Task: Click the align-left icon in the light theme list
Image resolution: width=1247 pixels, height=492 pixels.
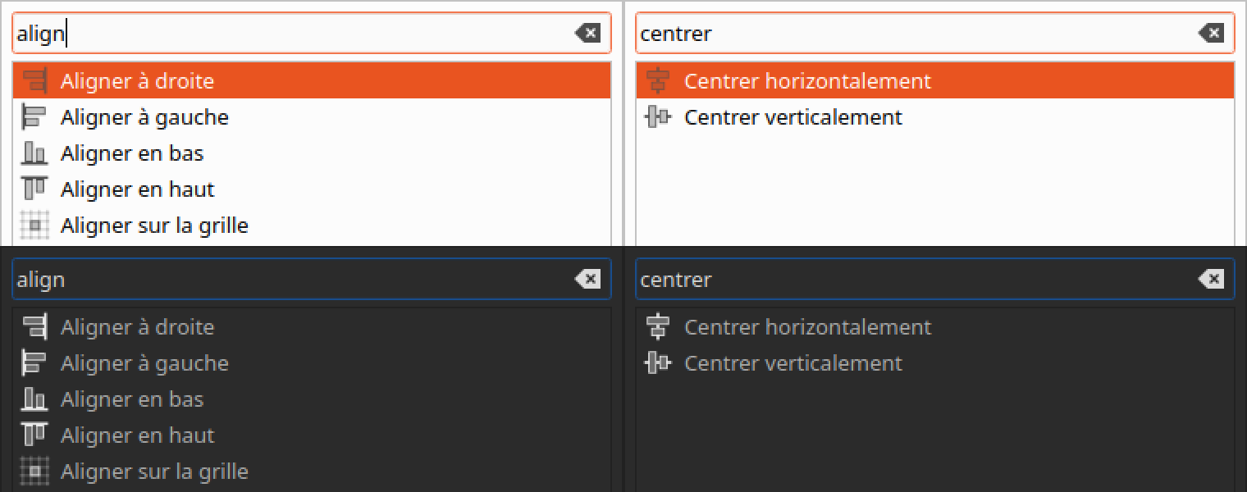Action: 34,117
